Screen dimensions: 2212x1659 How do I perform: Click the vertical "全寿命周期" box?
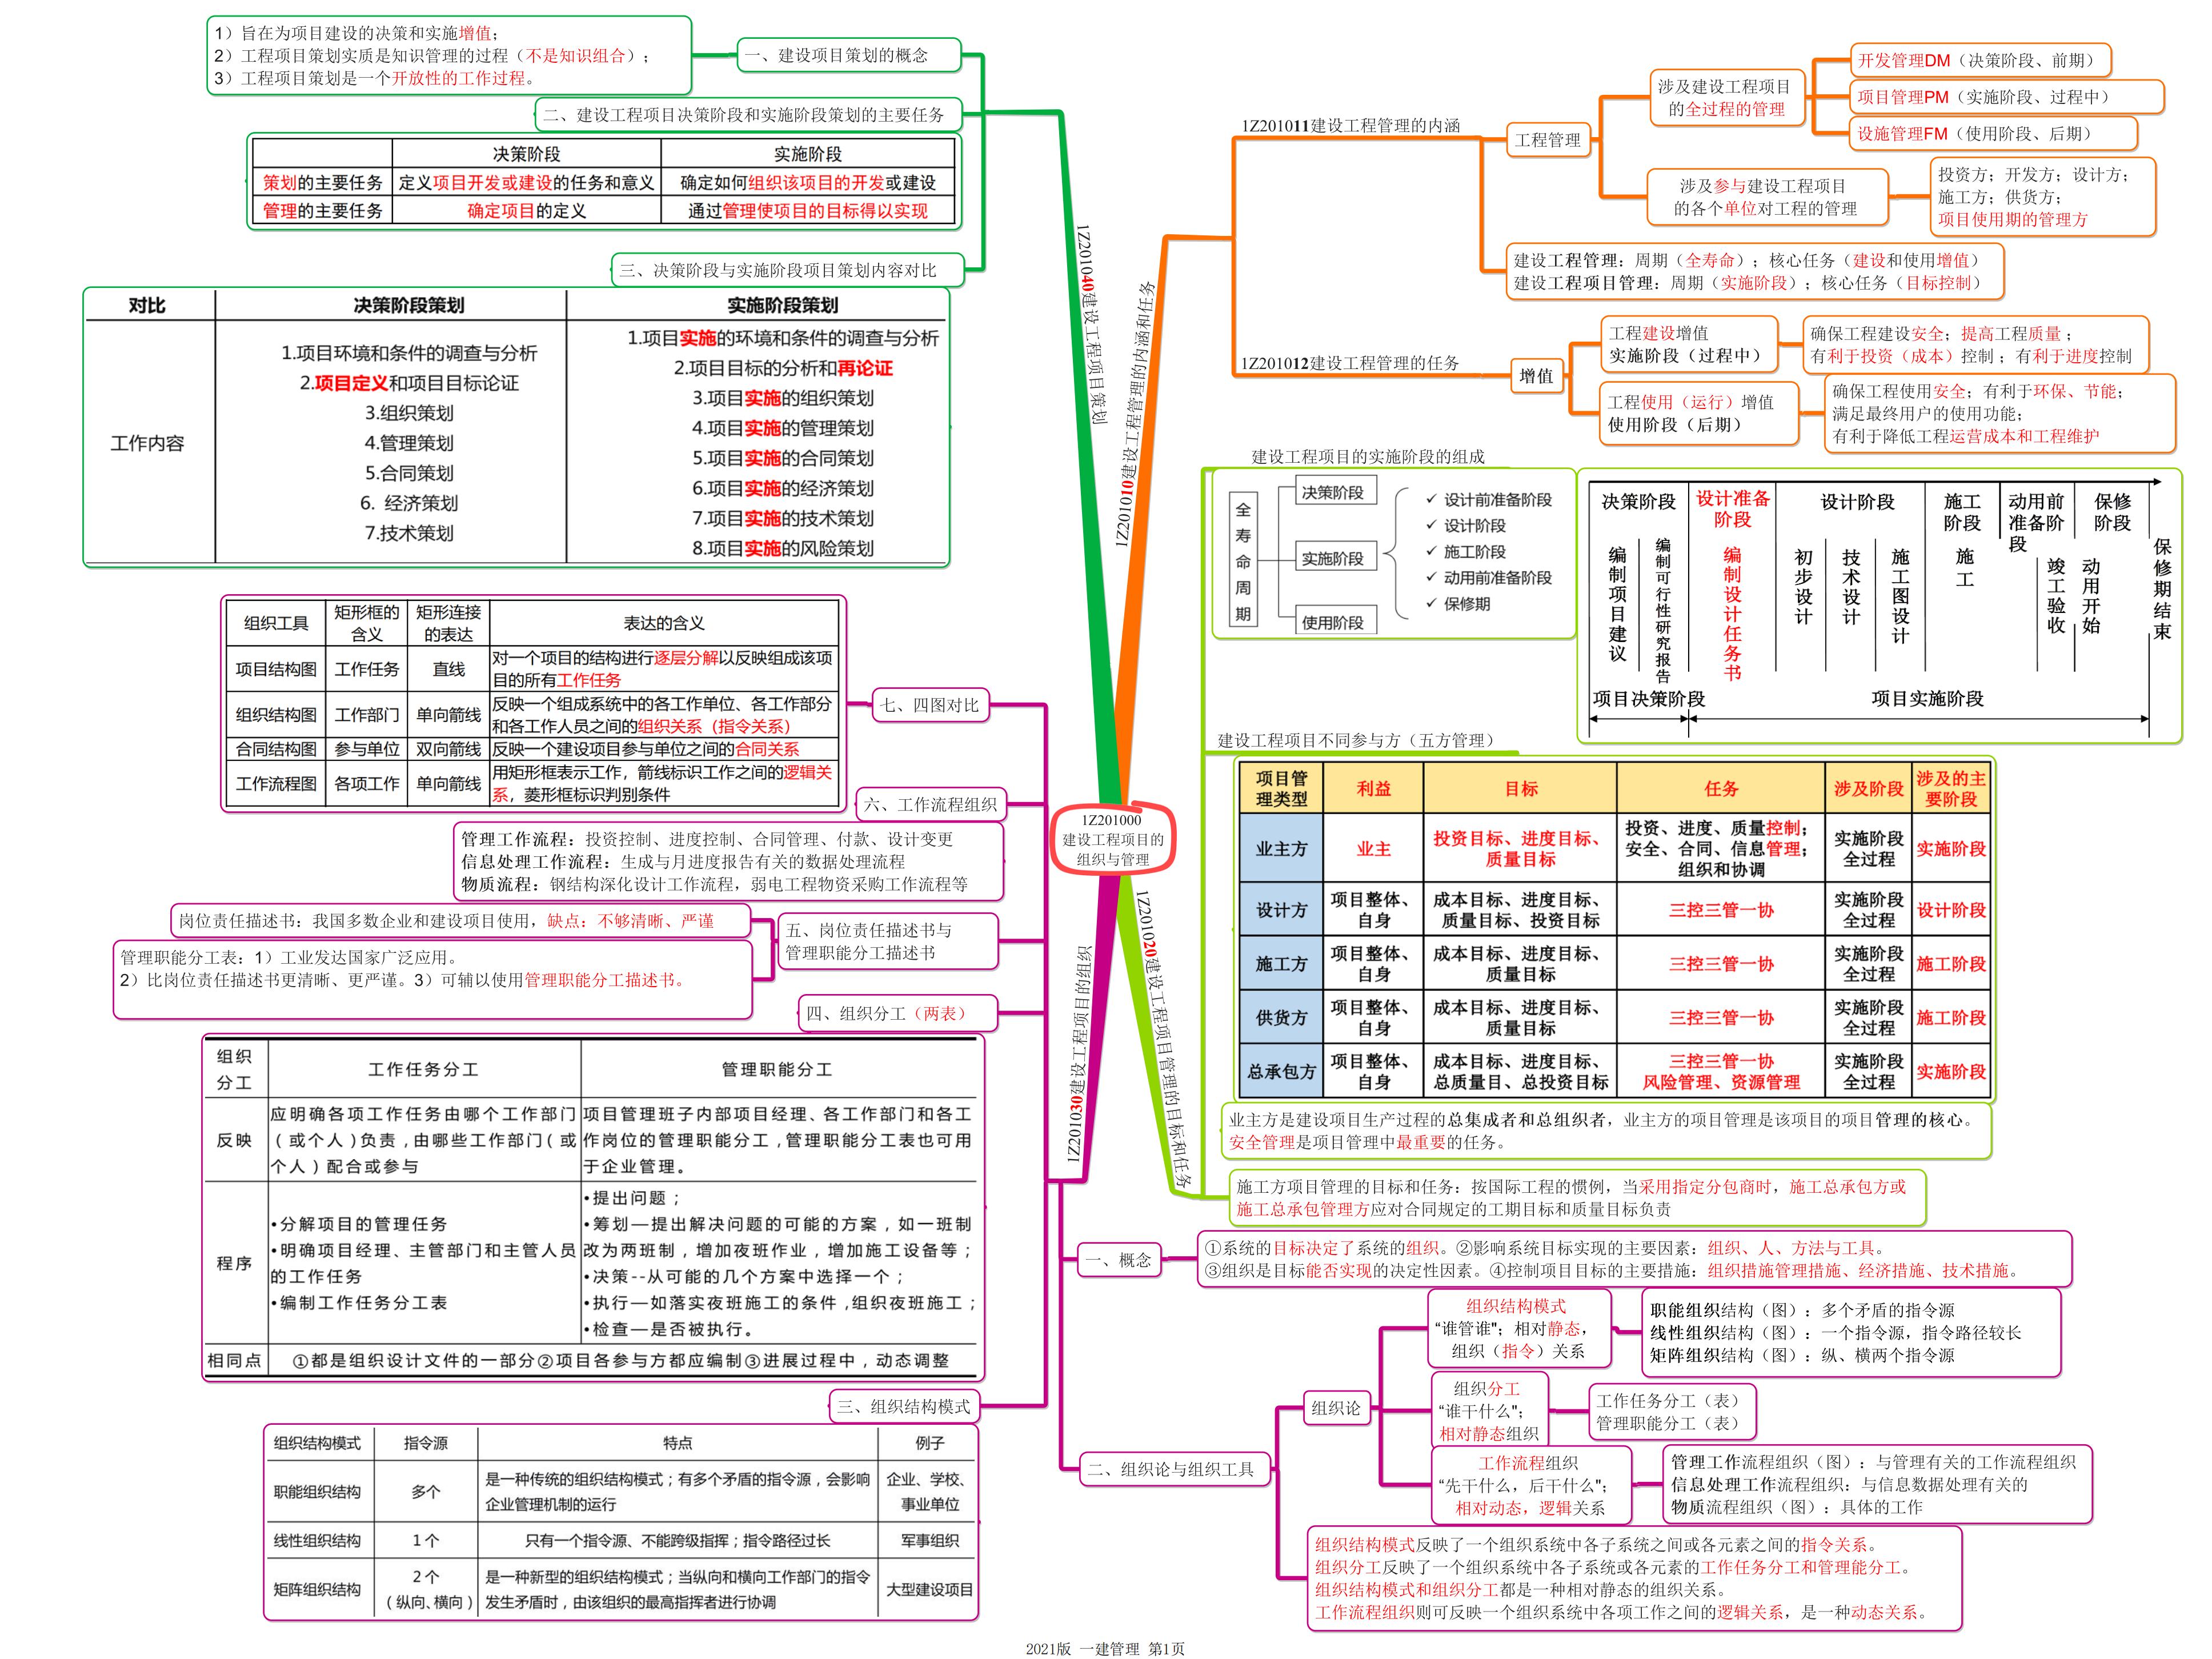(x=1243, y=561)
